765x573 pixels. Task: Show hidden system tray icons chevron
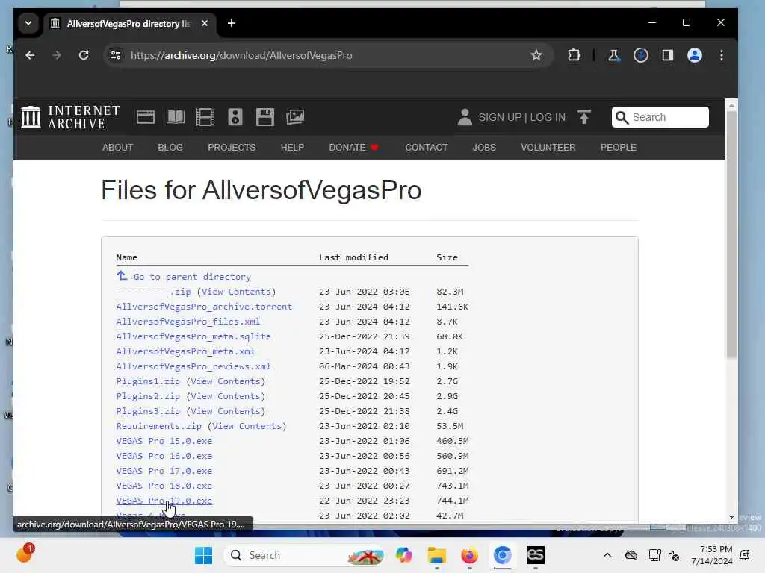607,555
